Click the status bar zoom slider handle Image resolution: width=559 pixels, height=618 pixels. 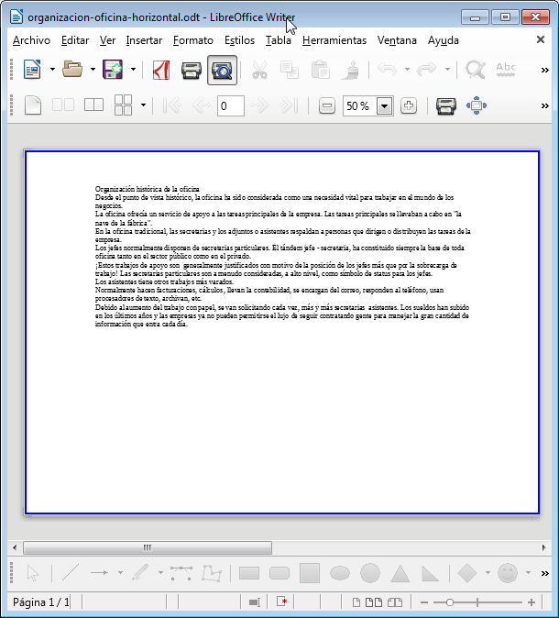[449, 602]
